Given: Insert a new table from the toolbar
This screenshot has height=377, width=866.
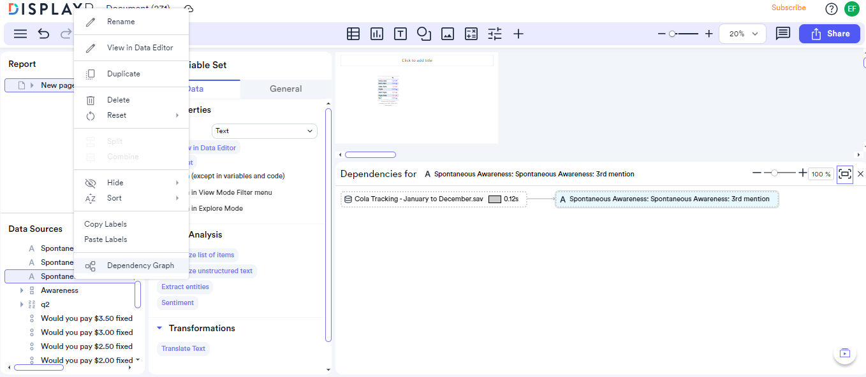Looking at the screenshot, I should tap(353, 34).
